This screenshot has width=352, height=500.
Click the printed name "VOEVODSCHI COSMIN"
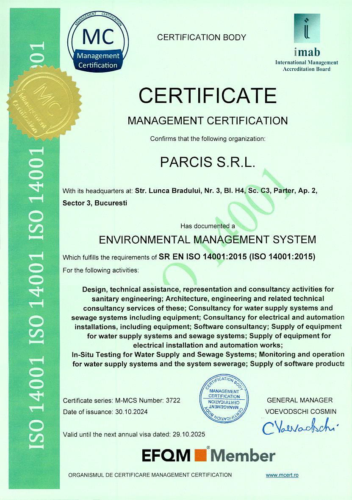301,412
